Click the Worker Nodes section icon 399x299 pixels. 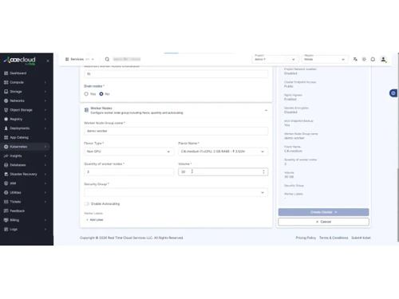coord(86,110)
